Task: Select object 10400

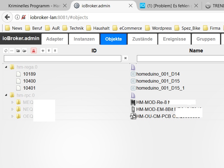Action: [x=29, y=81]
